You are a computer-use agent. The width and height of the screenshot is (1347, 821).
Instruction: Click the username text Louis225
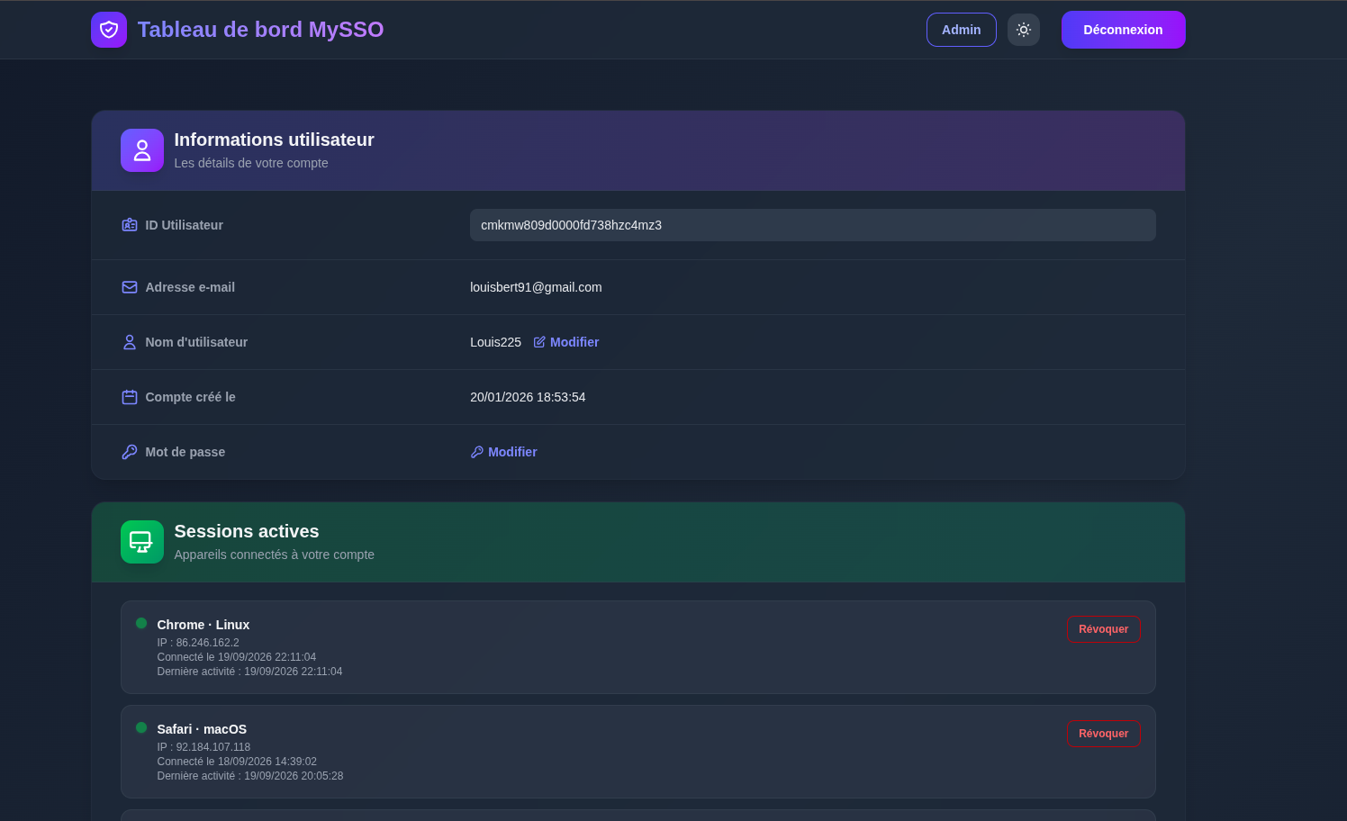point(495,342)
